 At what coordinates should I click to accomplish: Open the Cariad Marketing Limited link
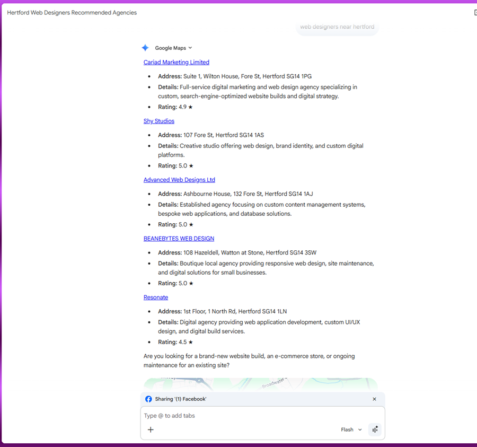pyautogui.click(x=176, y=62)
